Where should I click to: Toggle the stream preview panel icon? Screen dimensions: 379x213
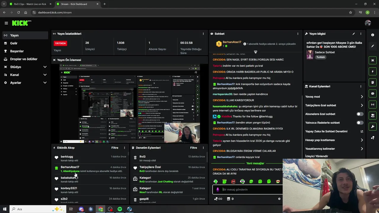click(372, 60)
